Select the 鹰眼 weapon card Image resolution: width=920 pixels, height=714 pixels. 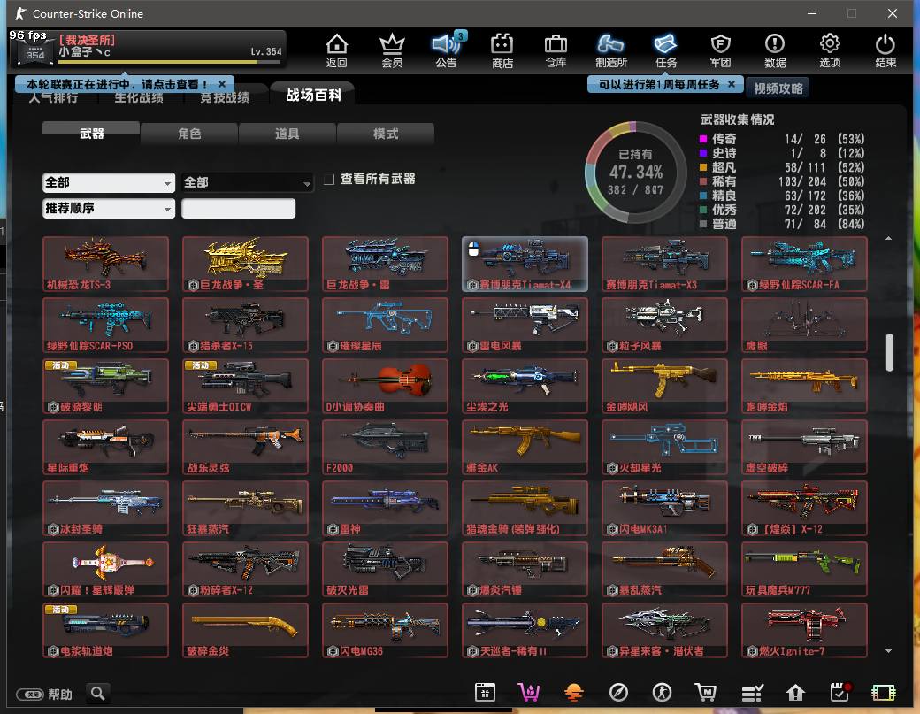pos(804,325)
